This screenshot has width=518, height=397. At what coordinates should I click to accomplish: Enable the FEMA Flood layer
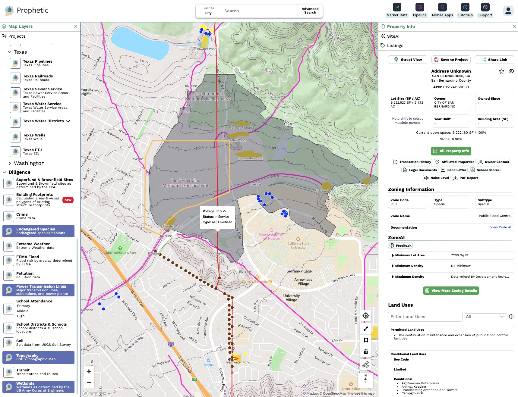(x=38, y=260)
